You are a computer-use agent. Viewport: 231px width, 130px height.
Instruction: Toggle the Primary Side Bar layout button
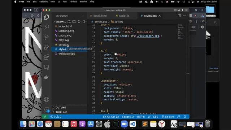pos(175,10)
